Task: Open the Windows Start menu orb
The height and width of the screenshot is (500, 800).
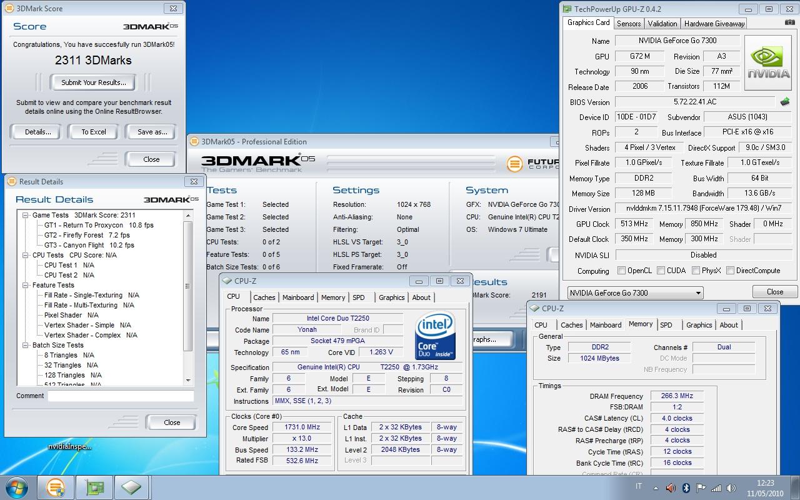Action: click(x=17, y=486)
